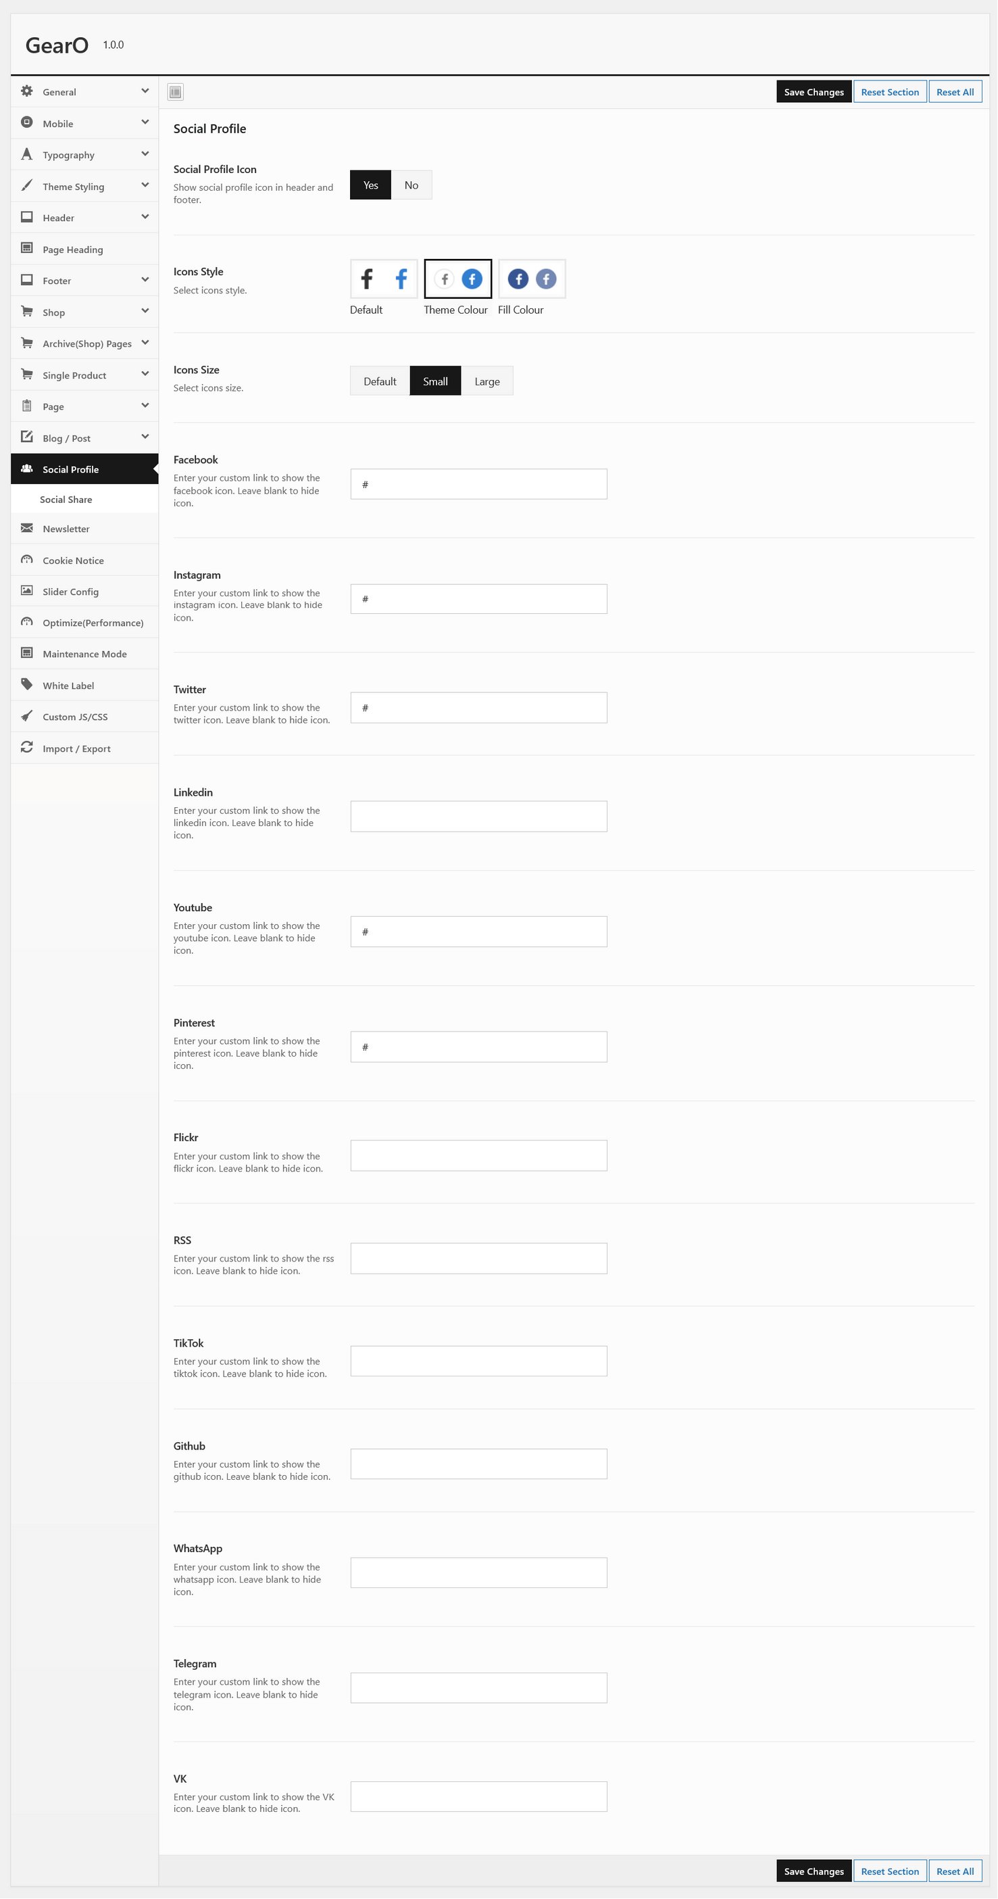Click the top Save Changes button
Viewport: 998px width, 1899px height.
813,92
